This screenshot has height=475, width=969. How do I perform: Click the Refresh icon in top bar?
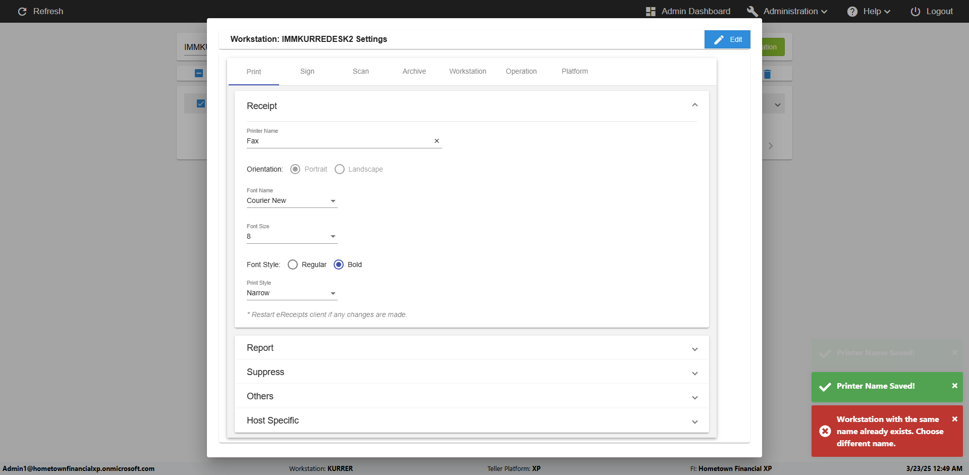click(22, 11)
